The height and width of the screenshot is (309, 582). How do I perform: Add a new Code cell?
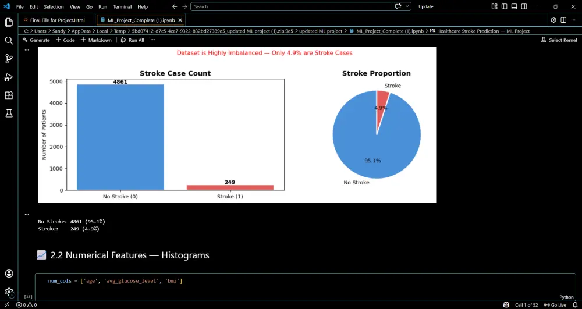(x=65, y=40)
